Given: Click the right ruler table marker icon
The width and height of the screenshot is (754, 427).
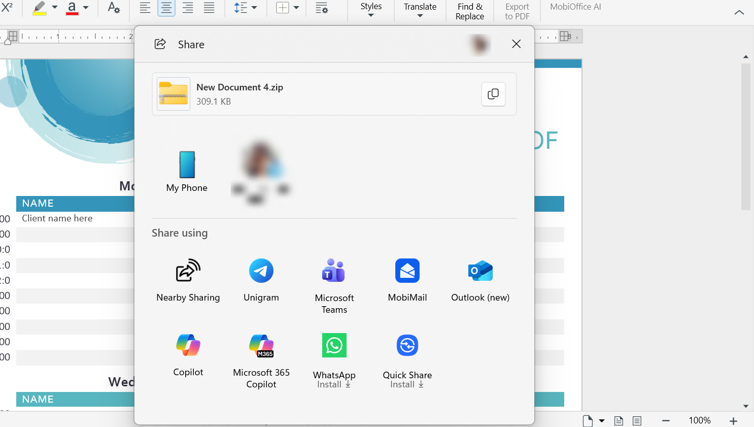Looking at the screenshot, I should (x=564, y=36).
